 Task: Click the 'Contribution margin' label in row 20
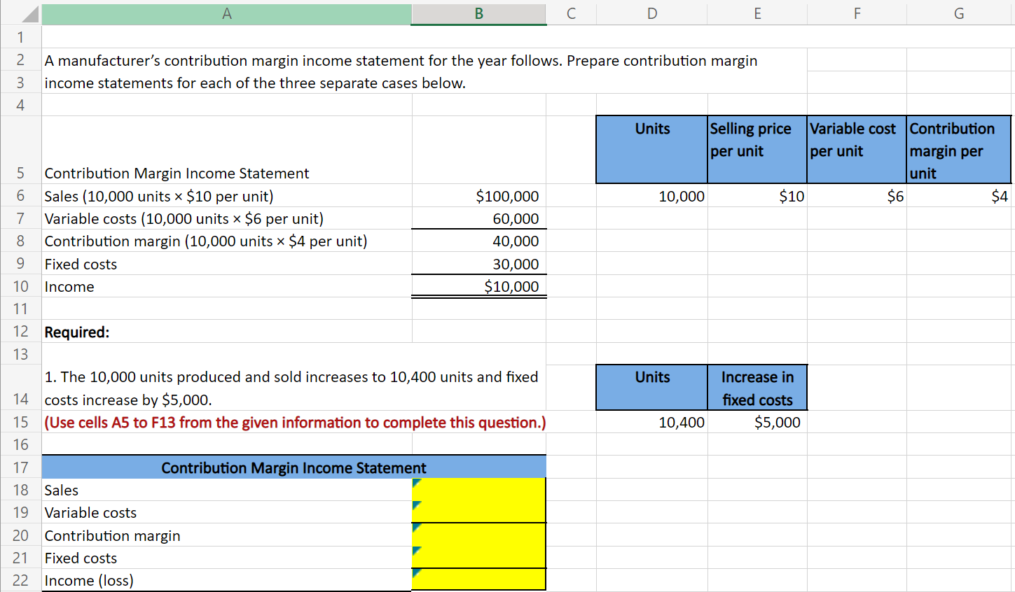112,535
